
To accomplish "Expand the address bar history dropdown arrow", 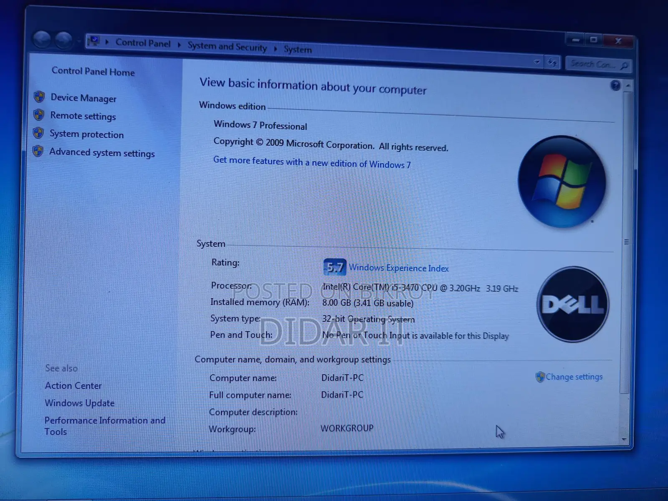I will [537, 62].
